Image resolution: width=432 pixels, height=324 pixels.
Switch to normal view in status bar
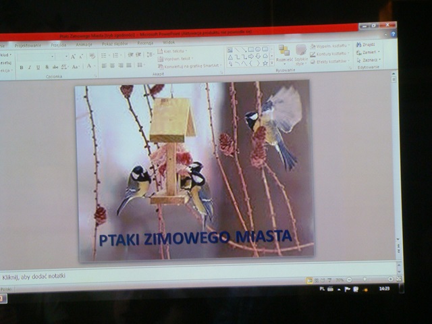[309, 279]
